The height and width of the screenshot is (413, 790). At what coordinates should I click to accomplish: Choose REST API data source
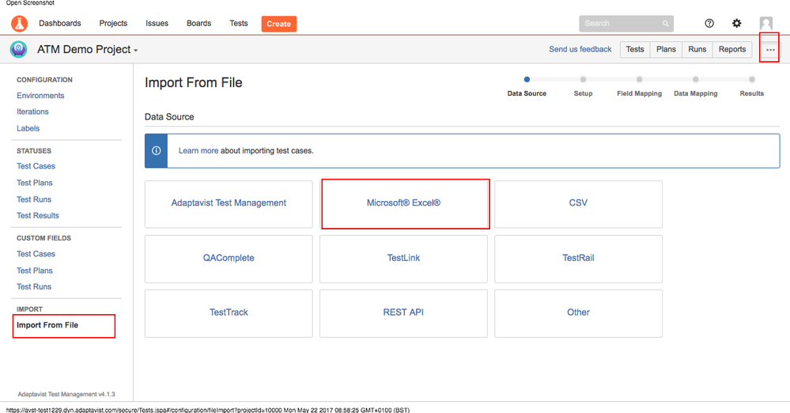(x=403, y=313)
